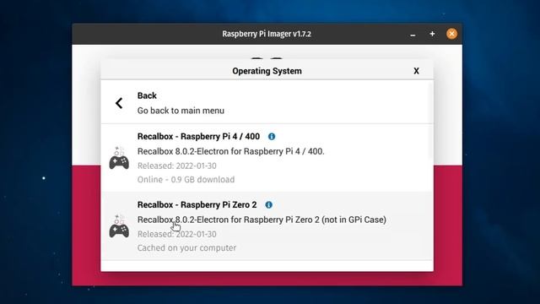Click 'Cached on your computer' text
Image resolution: width=540 pixels, height=304 pixels.
click(x=186, y=247)
